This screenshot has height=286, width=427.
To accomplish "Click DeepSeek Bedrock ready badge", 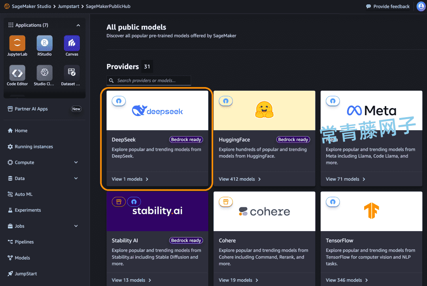I will click(186, 140).
